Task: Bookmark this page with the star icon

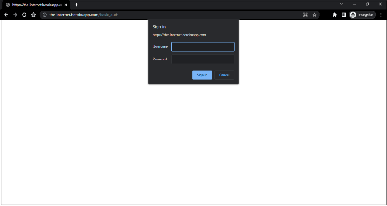Action: click(314, 15)
